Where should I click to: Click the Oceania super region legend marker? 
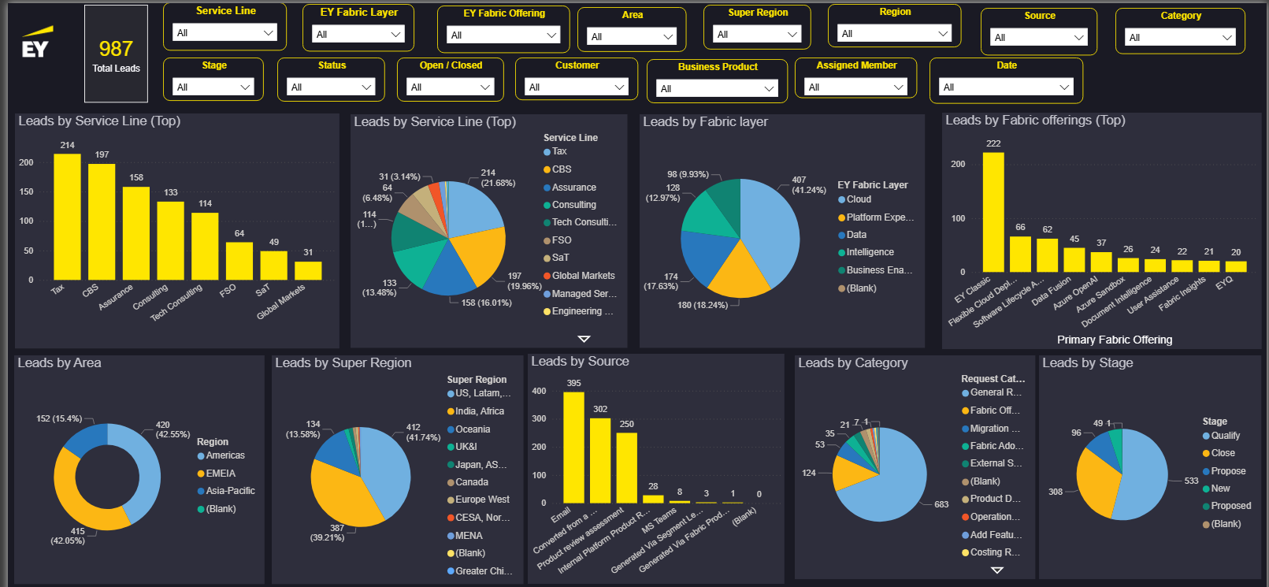pos(451,429)
